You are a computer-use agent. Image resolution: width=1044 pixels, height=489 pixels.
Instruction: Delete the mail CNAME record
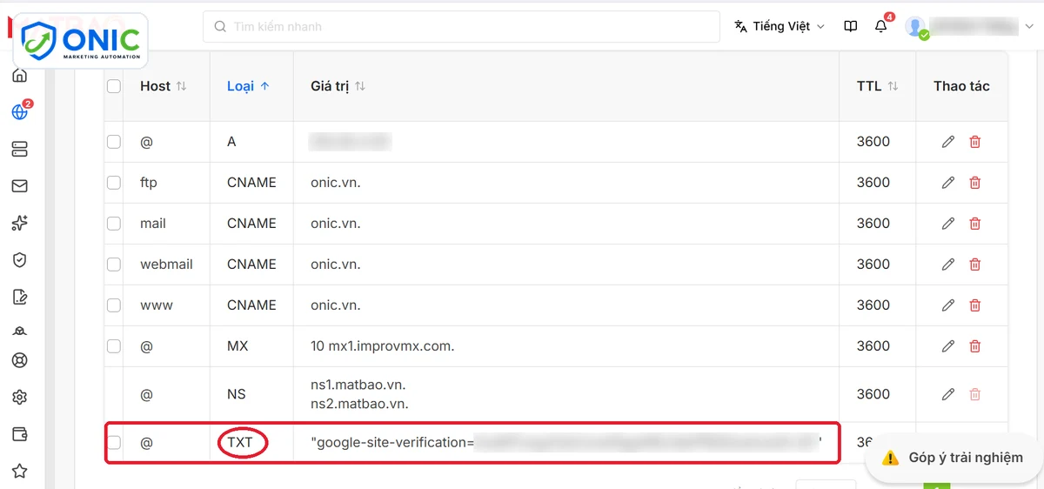tap(975, 224)
